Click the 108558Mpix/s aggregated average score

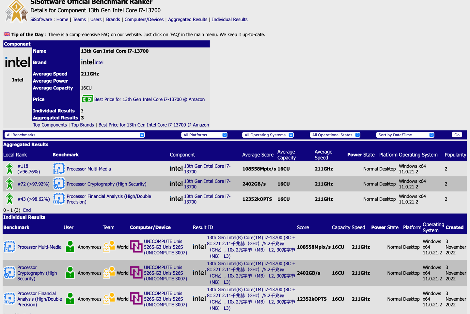259,169
